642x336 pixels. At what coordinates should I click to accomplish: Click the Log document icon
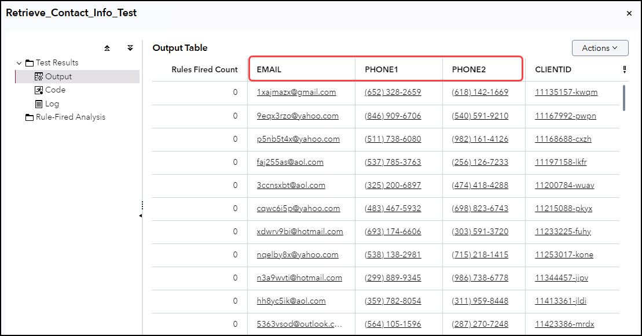point(39,104)
